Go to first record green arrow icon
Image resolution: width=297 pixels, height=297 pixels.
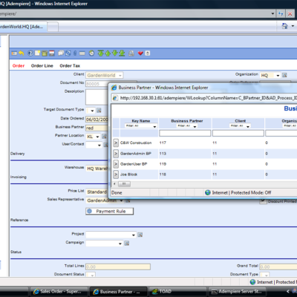tap(100, 53)
